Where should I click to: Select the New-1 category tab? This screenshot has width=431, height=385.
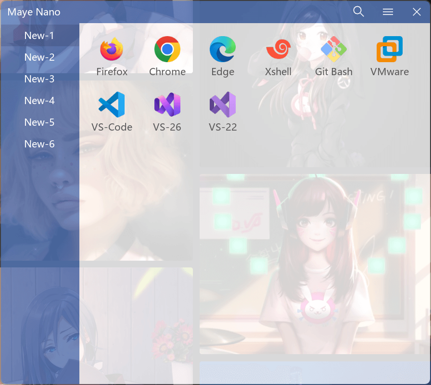click(x=39, y=36)
